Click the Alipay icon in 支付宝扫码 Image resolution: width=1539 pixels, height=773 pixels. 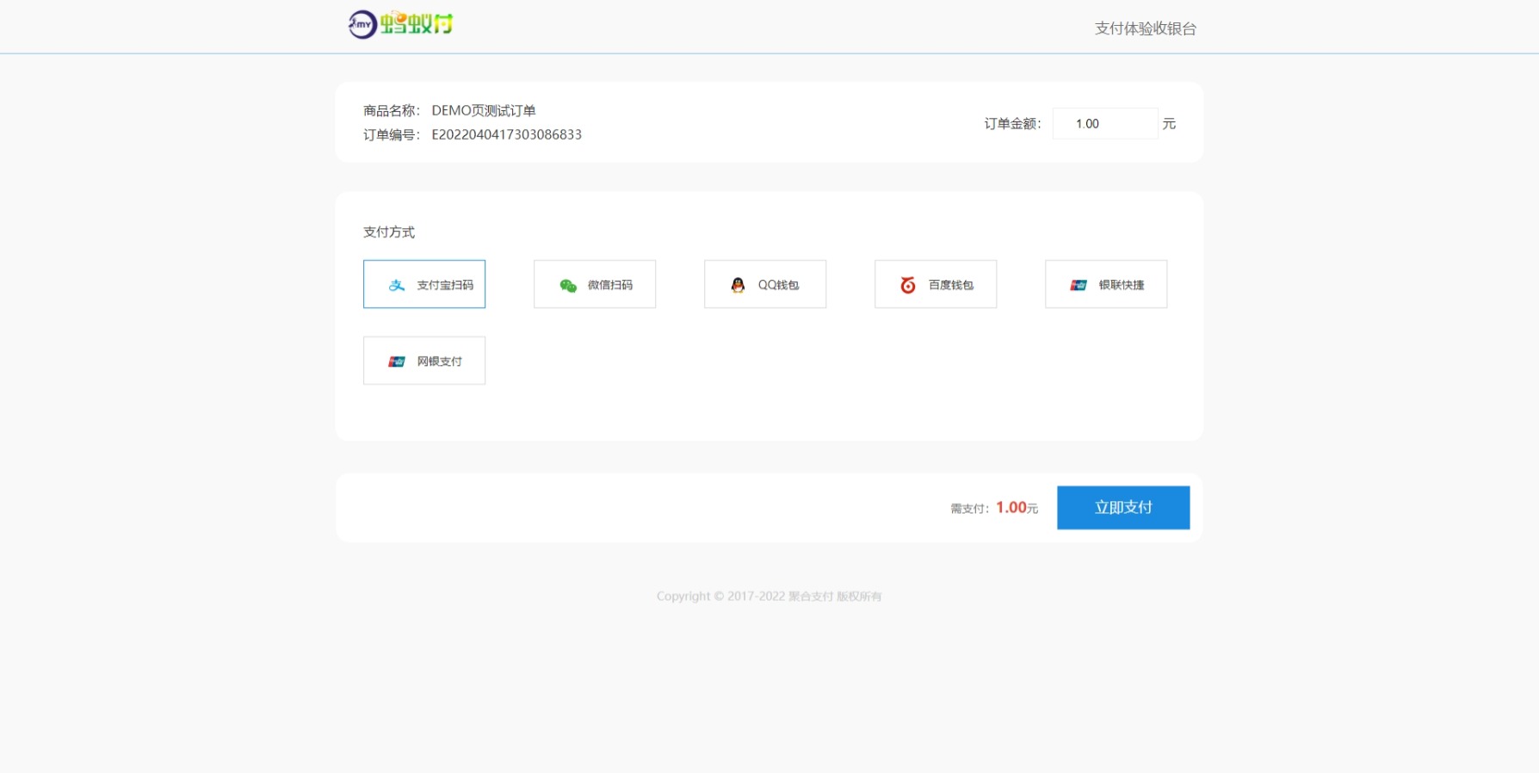pyautogui.click(x=396, y=285)
